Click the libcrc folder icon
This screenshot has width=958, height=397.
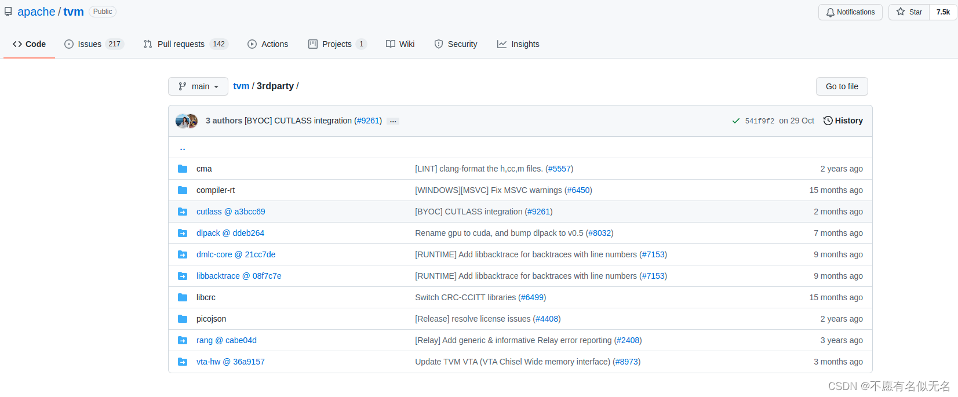[x=183, y=297]
